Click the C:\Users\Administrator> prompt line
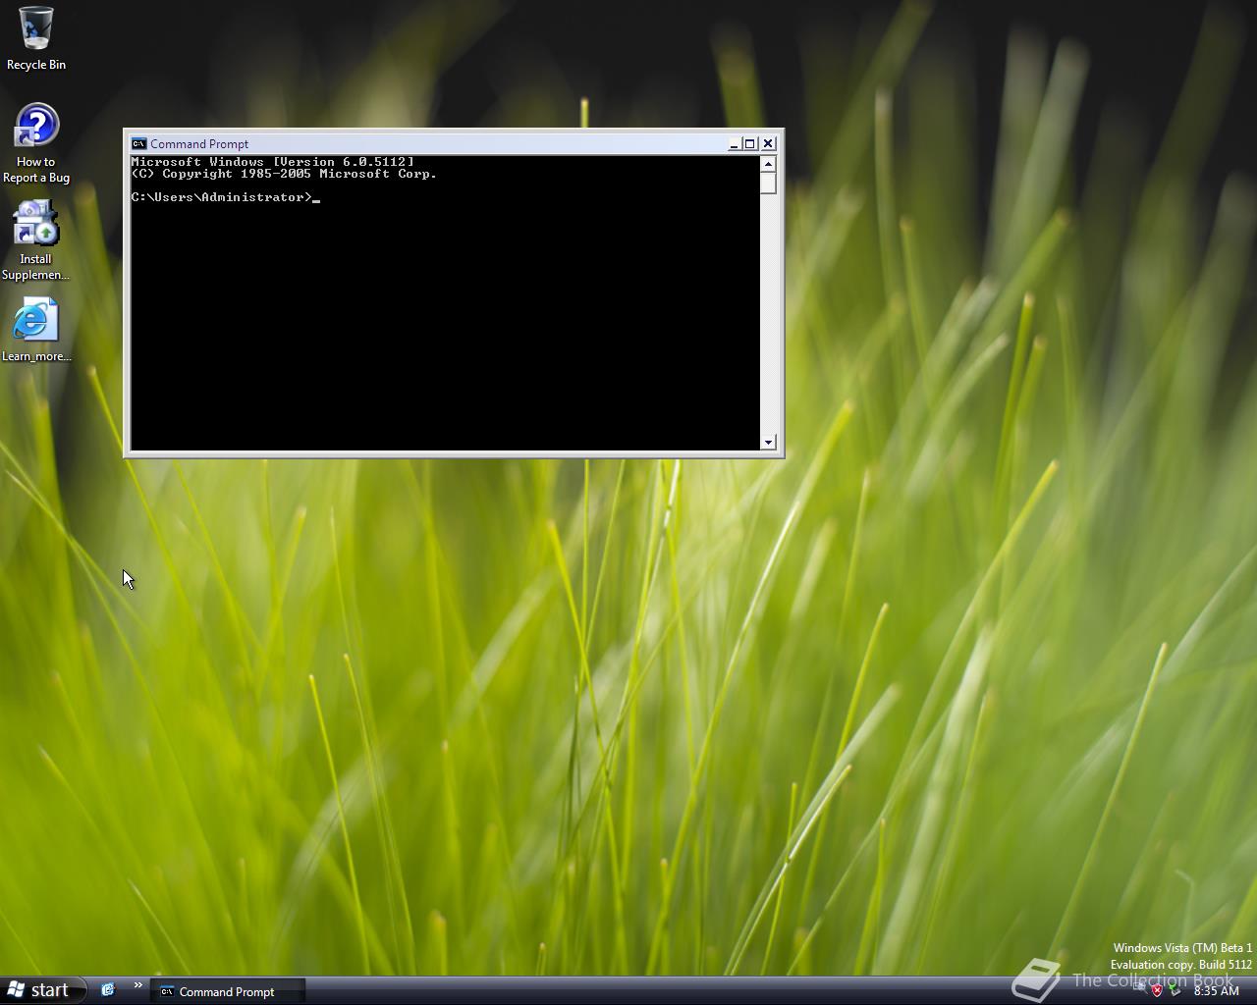 click(x=225, y=197)
